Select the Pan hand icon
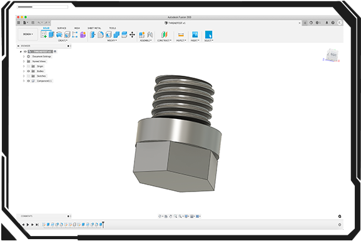The width and height of the screenshot is (361, 241). pyautogui.click(x=171, y=217)
